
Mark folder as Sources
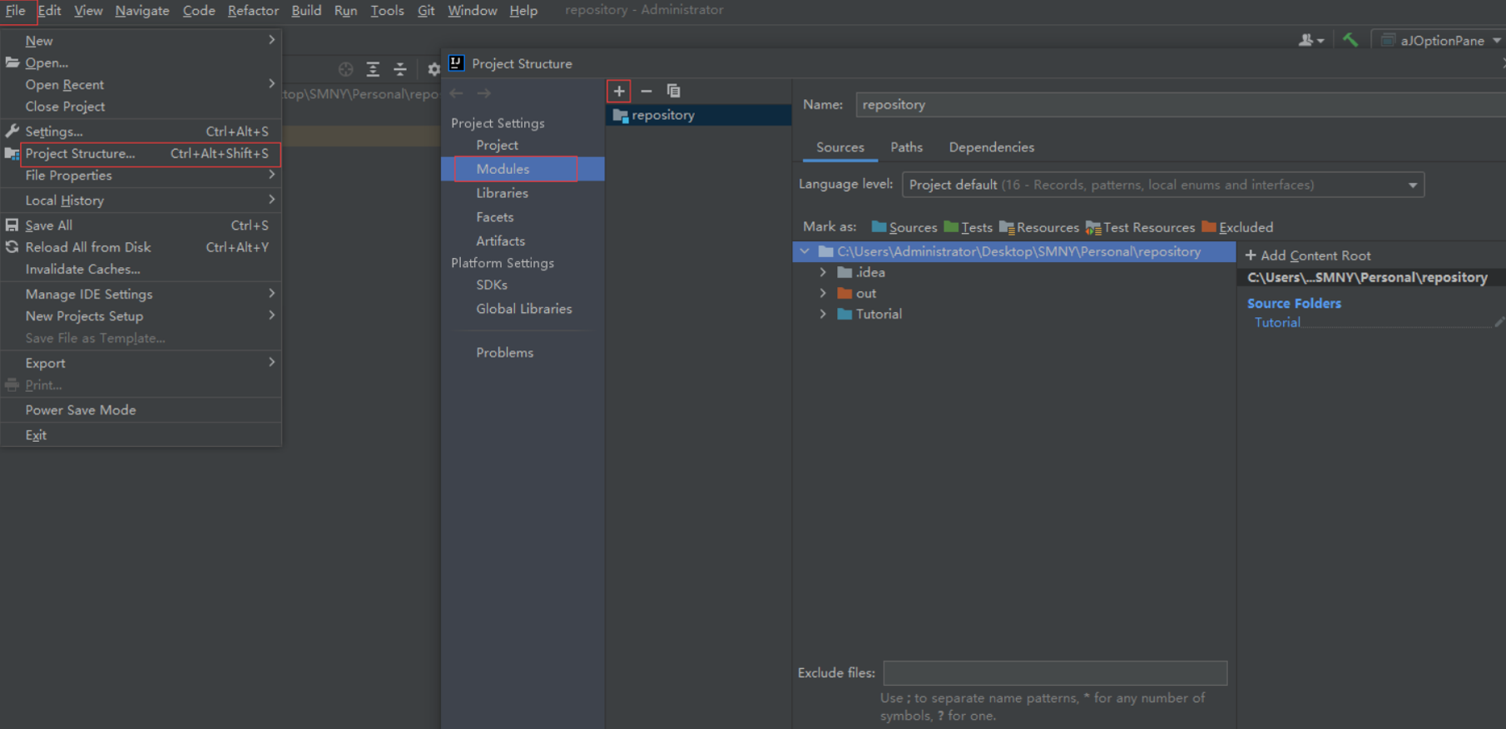904,227
